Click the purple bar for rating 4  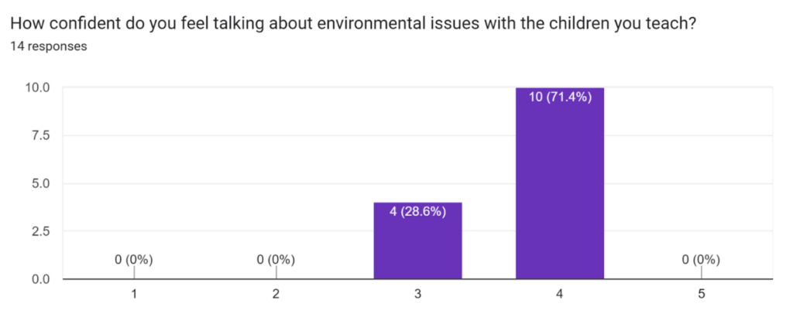tap(560, 193)
